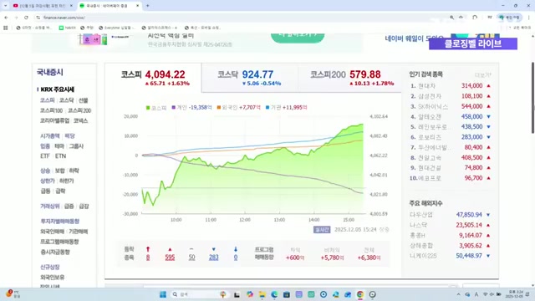
Task: Click 나스닥 overseas index
Action: 418,225
